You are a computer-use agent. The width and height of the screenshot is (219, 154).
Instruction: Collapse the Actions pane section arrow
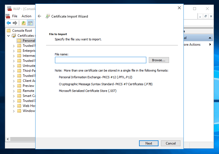coord(210,38)
